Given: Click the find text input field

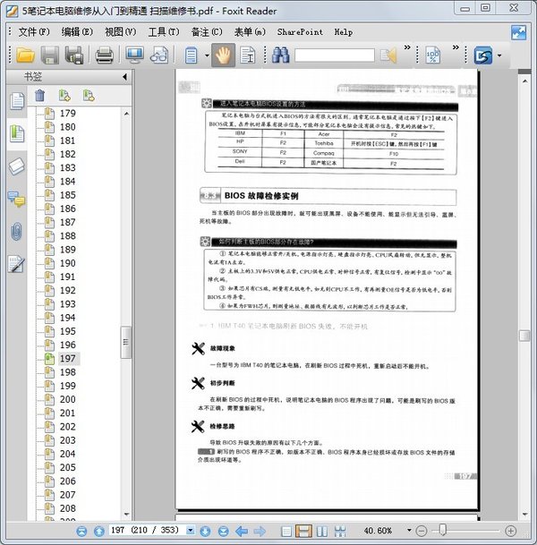Looking at the screenshot, I should point(335,55).
